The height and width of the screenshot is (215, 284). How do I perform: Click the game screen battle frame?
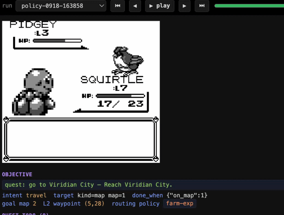(x=81, y=92)
